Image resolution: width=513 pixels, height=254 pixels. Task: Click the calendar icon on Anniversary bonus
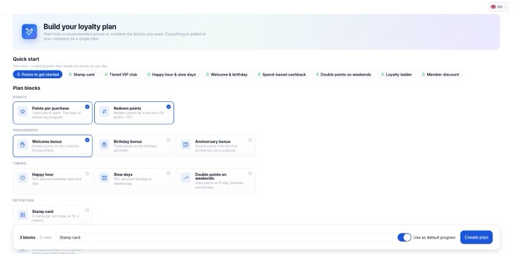point(185,145)
